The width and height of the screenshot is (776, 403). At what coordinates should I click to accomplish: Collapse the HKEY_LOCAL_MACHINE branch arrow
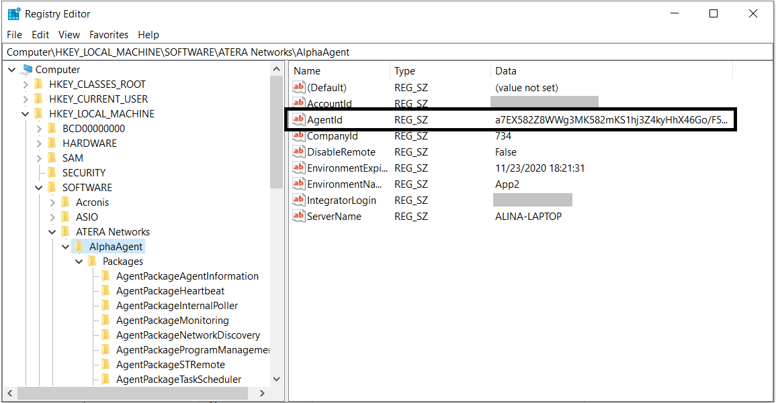(25, 113)
